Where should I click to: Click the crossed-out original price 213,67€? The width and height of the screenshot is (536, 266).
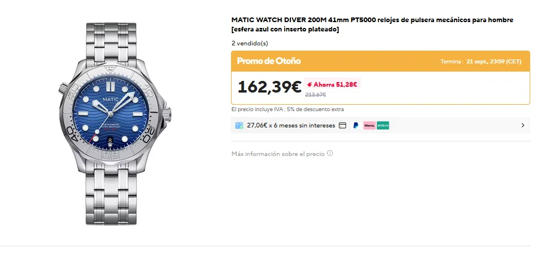315,95
